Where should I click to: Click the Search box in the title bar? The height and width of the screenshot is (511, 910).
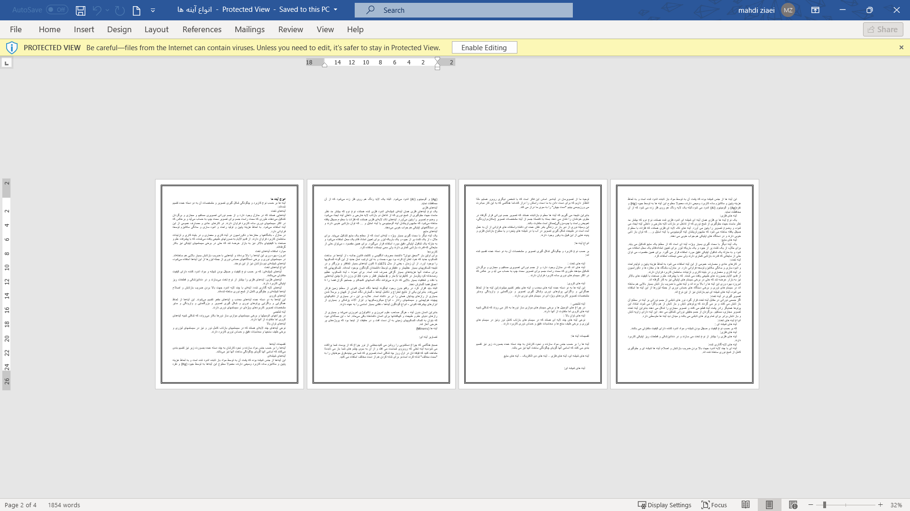point(464,10)
